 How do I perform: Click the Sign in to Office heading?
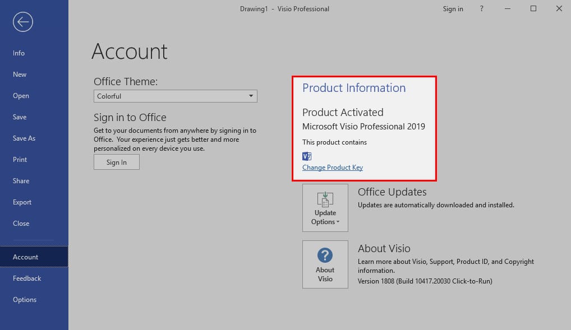click(130, 118)
